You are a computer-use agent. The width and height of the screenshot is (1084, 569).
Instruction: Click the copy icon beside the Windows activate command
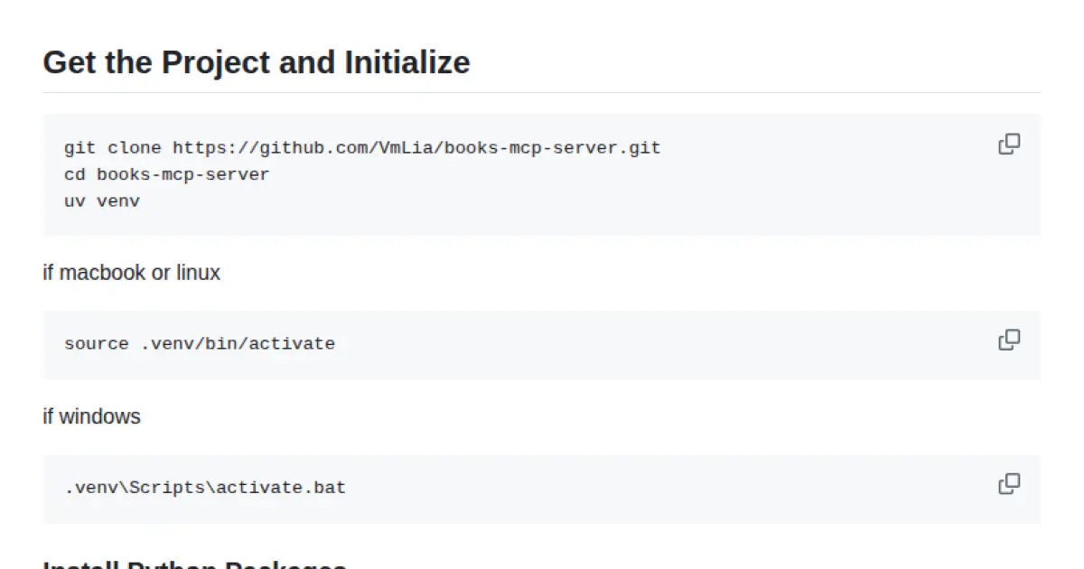[x=1008, y=484]
